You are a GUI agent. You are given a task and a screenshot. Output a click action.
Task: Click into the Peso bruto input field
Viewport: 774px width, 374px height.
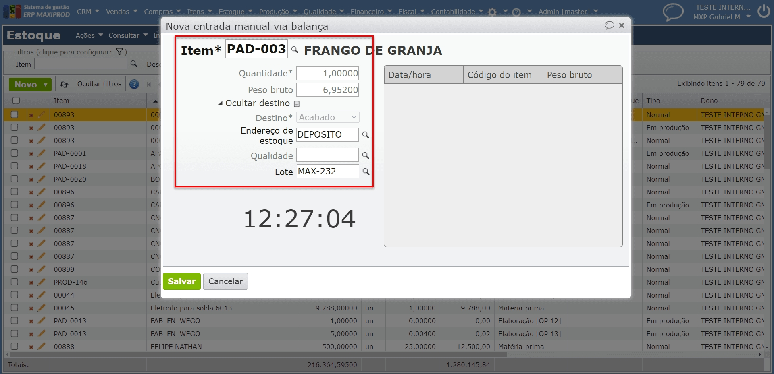(x=327, y=90)
